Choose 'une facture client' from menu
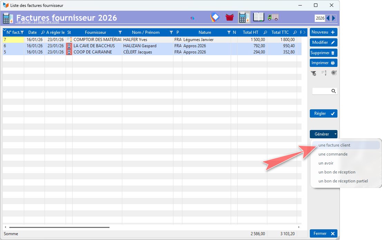This screenshot has width=382, height=240. coord(334,145)
